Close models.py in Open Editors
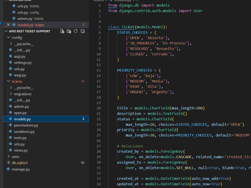 (x=8, y=25)
